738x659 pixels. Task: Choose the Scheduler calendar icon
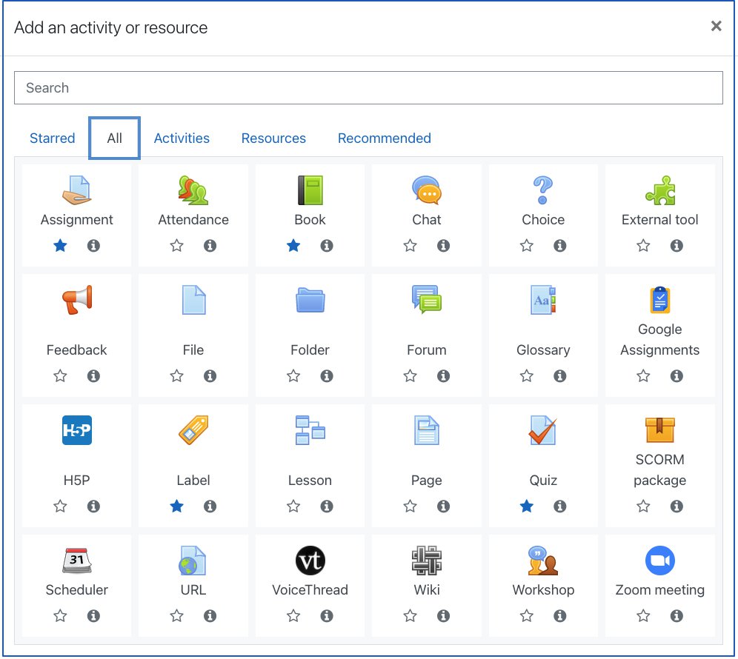point(77,561)
